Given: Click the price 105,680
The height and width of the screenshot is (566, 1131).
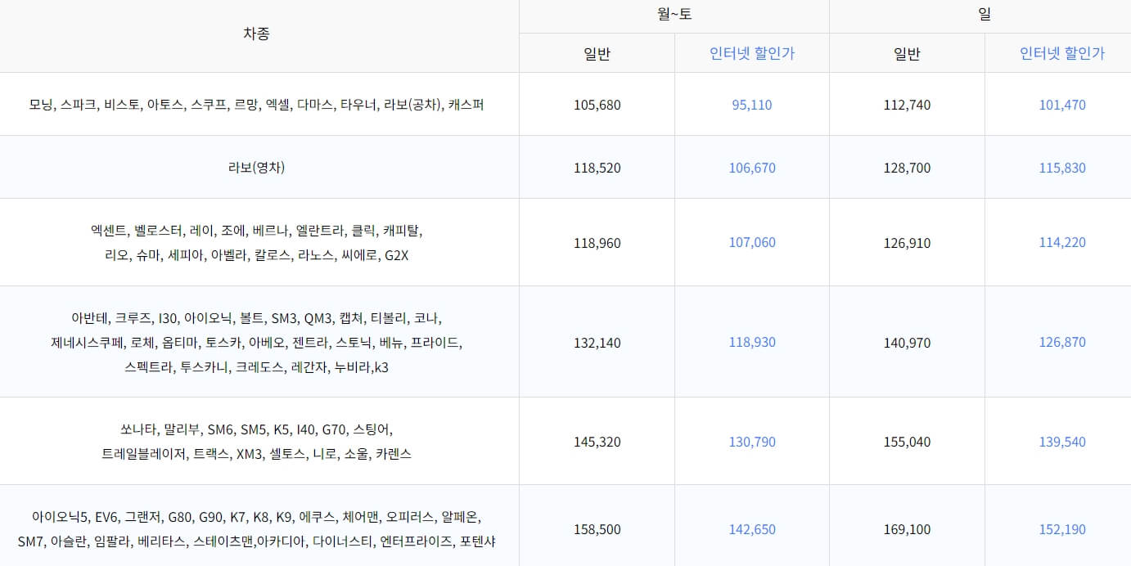Looking at the screenshot, I should 597,105.
